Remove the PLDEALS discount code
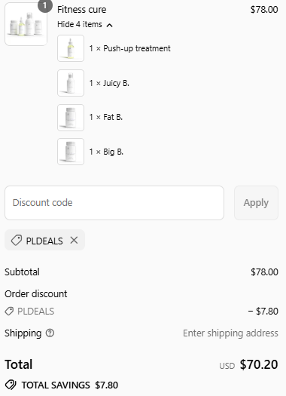286x396 pixels. click(x=74, y=240)
